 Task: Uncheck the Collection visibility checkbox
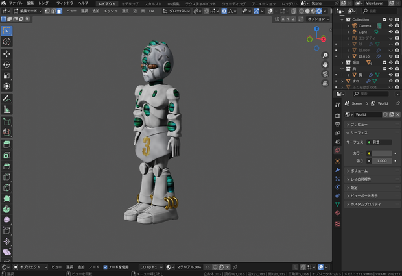384,19
